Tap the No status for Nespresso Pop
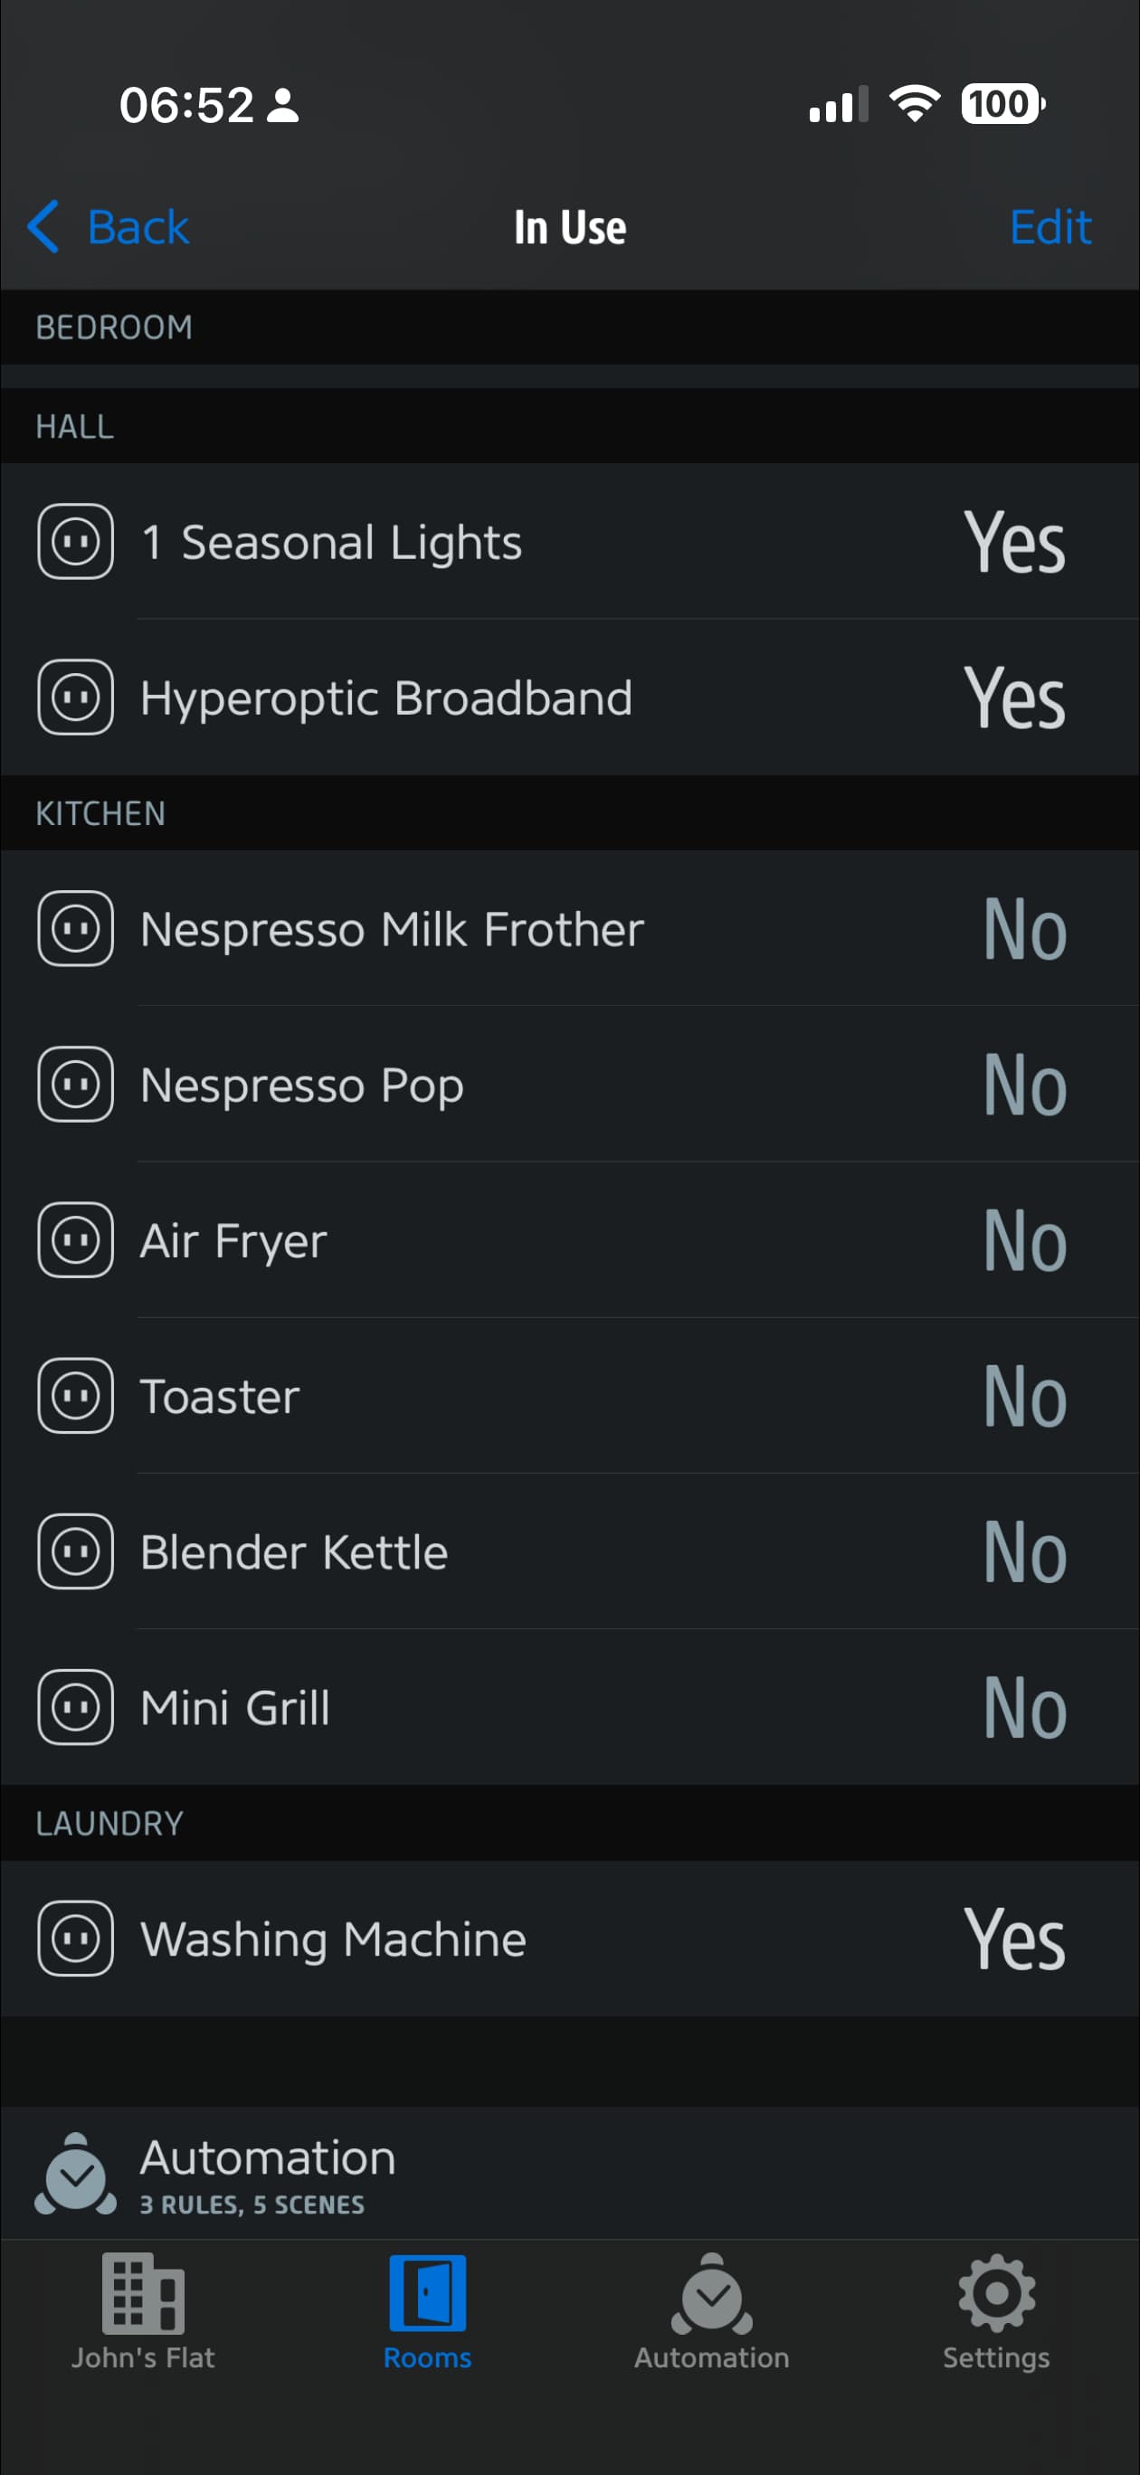This screenshot has height=2475, width=1140. click(x=1025, y=1085)
